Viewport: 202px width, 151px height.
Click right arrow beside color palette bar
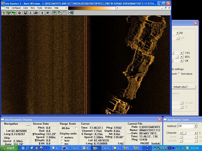coord(117,8)
